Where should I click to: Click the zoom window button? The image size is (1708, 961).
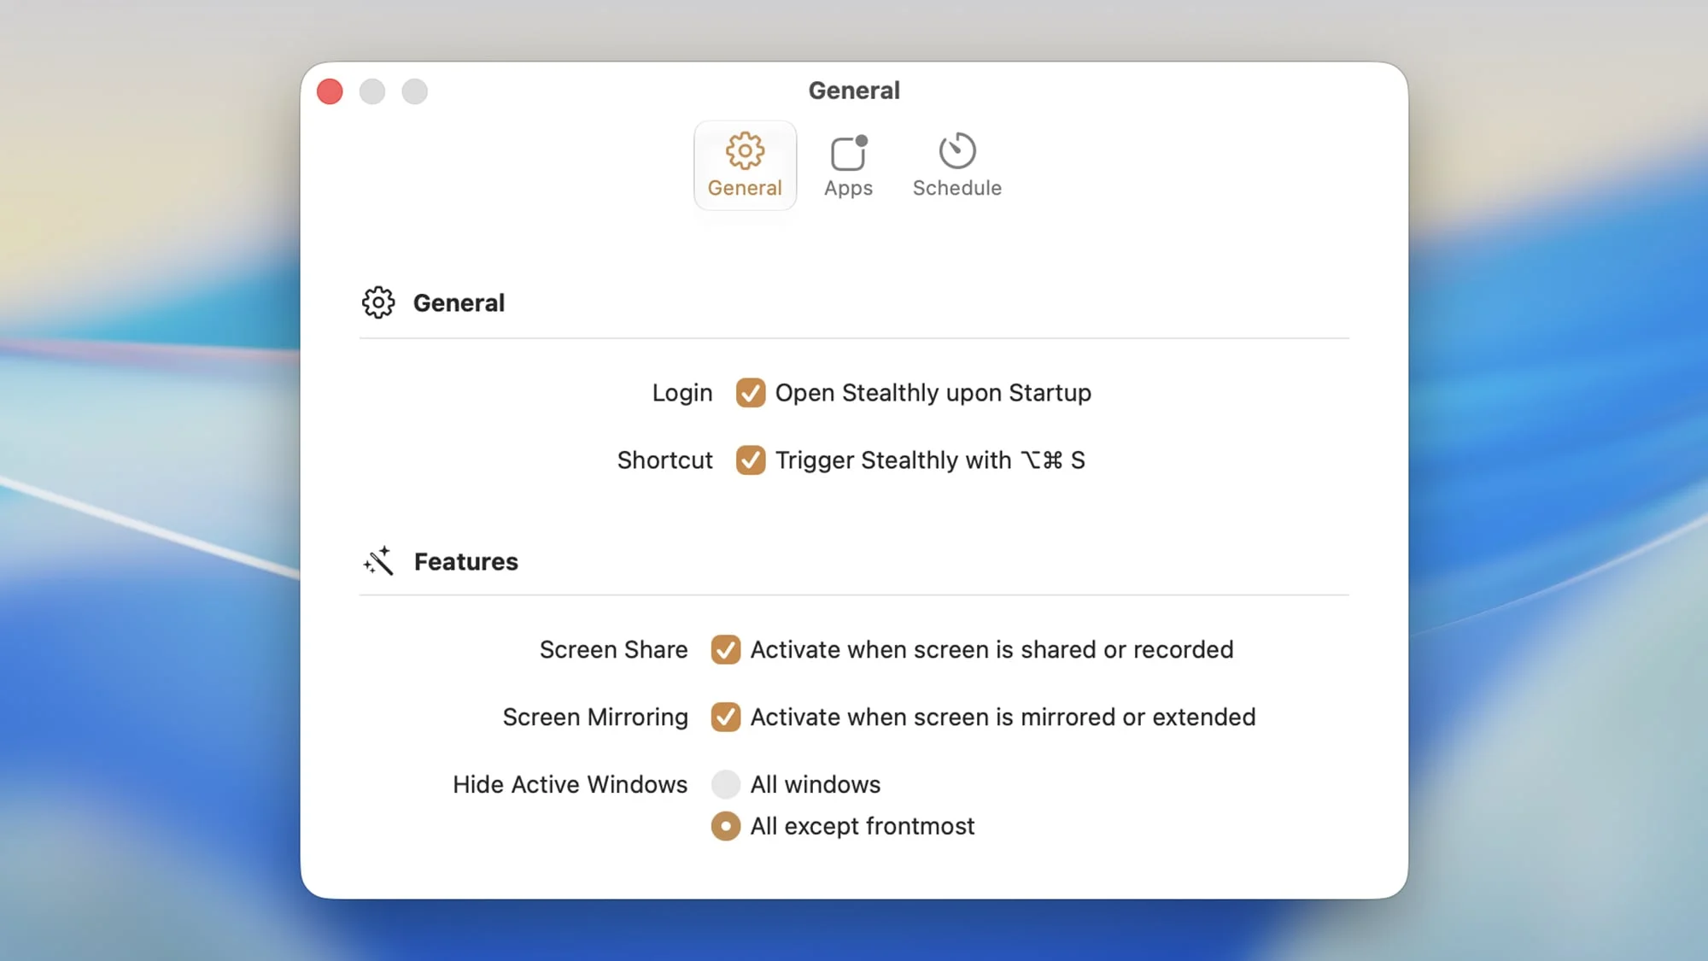point(415,91)
